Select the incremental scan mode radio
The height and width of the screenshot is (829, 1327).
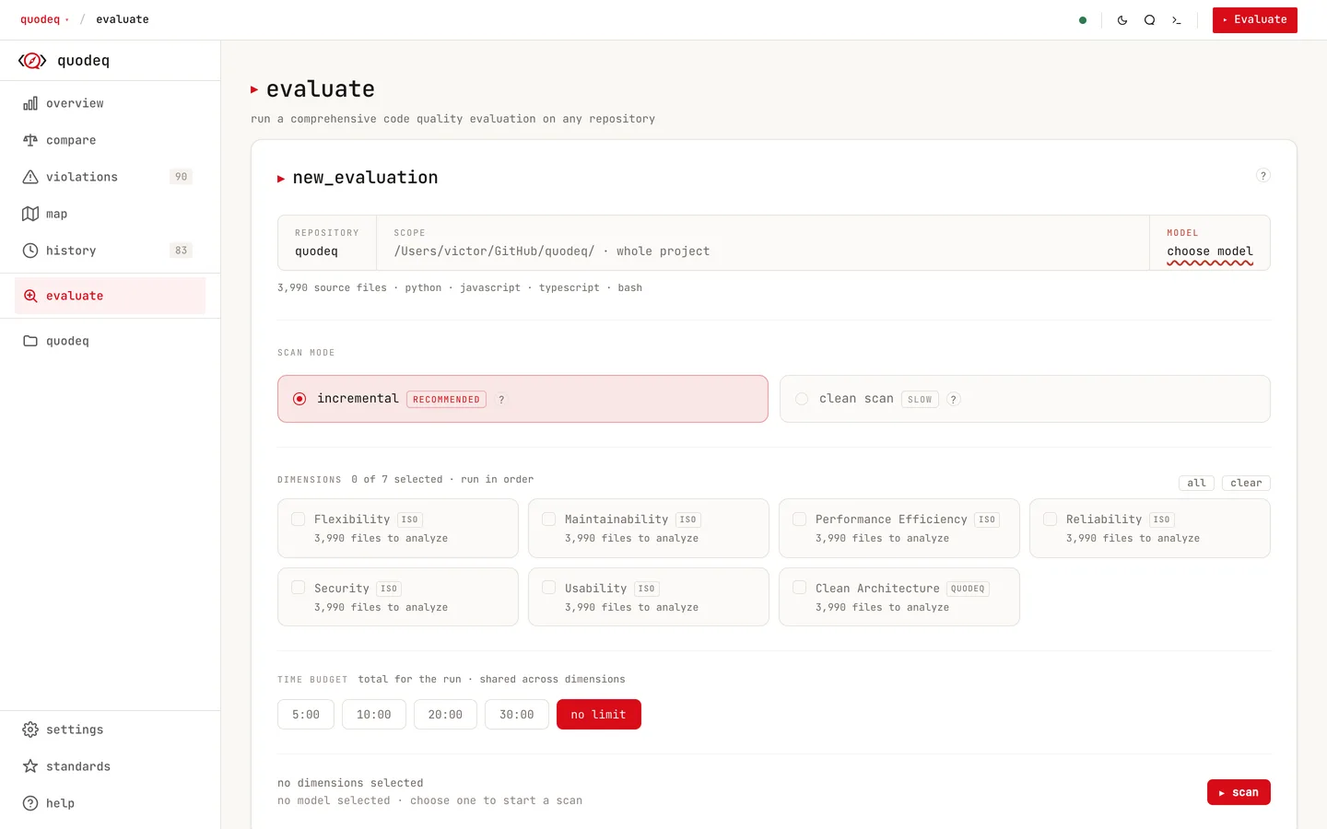coord(299,399)
